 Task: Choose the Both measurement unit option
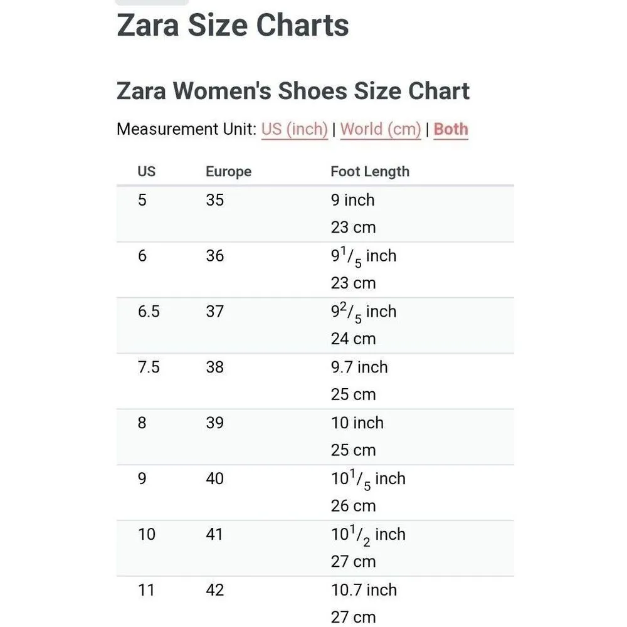click(451, 129)
